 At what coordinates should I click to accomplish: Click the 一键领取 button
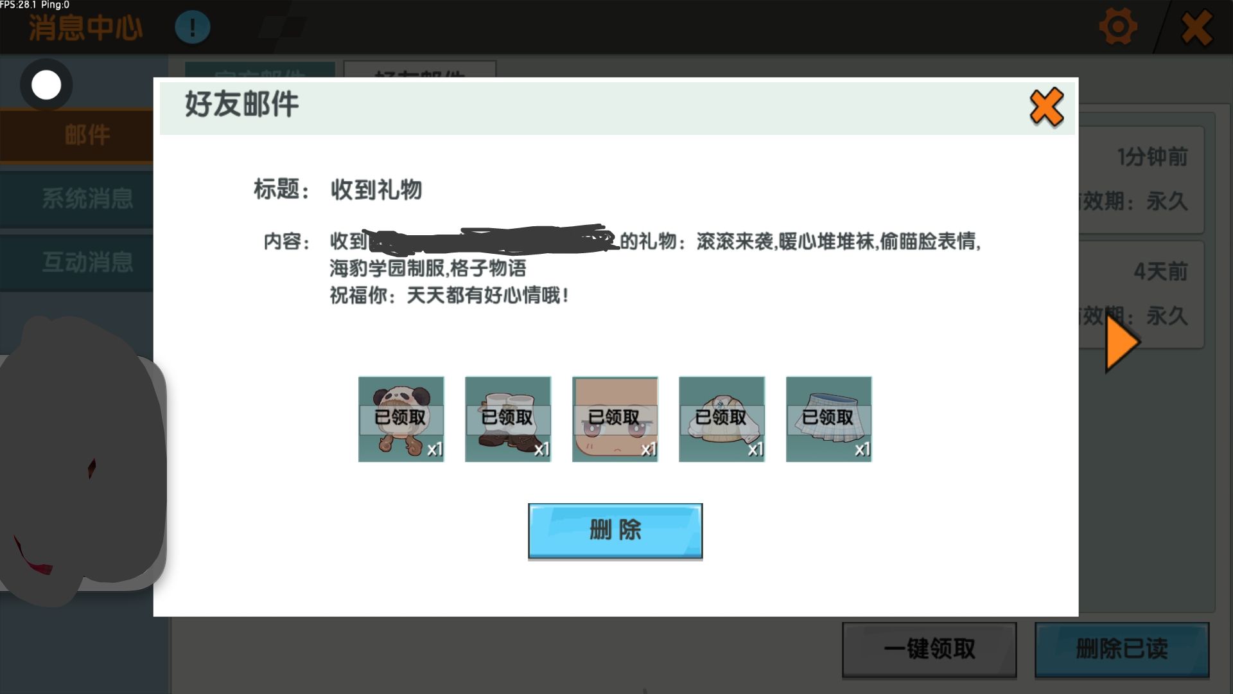coord(929,649)
